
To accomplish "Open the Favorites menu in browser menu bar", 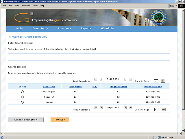I will pos(26,6).
